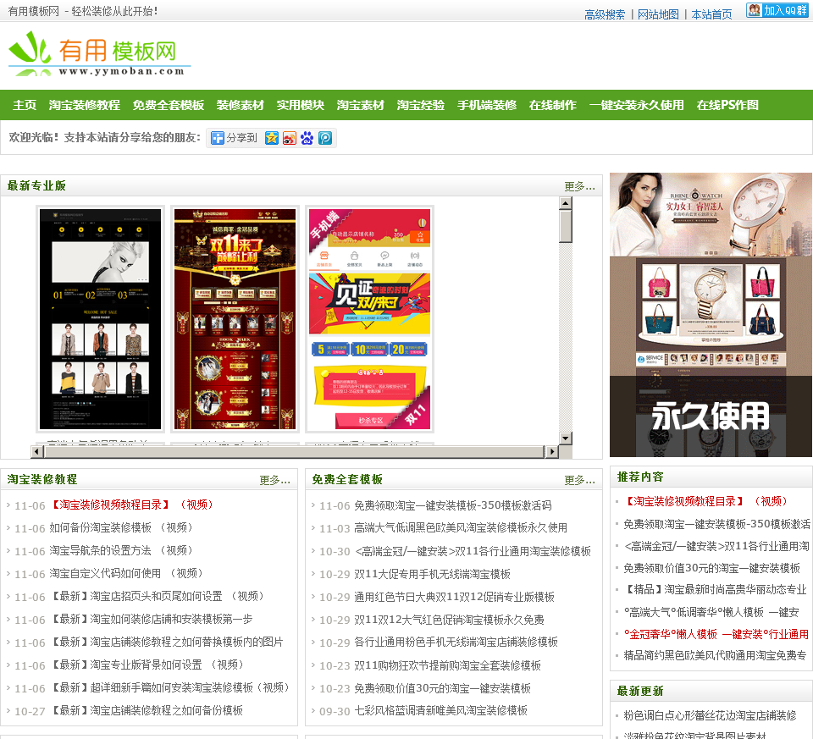Select 主页 in the green navigation bar
This screenshot has width=813, height=739.
pos(25,105)
